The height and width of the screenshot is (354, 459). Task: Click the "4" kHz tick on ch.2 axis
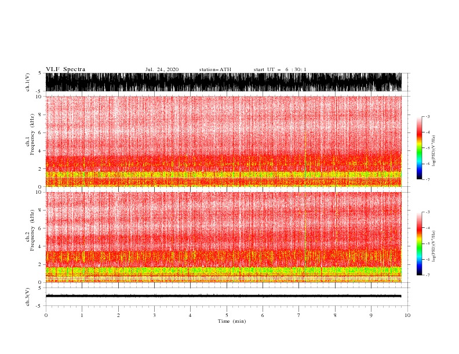pos(40,246)
